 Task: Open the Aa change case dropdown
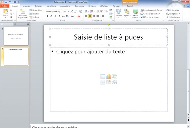[73, 16]
